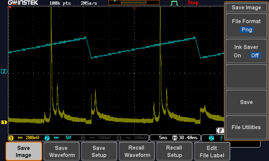
Task: Click channel 4 greyed 100mV scale value
Action: 140,138
